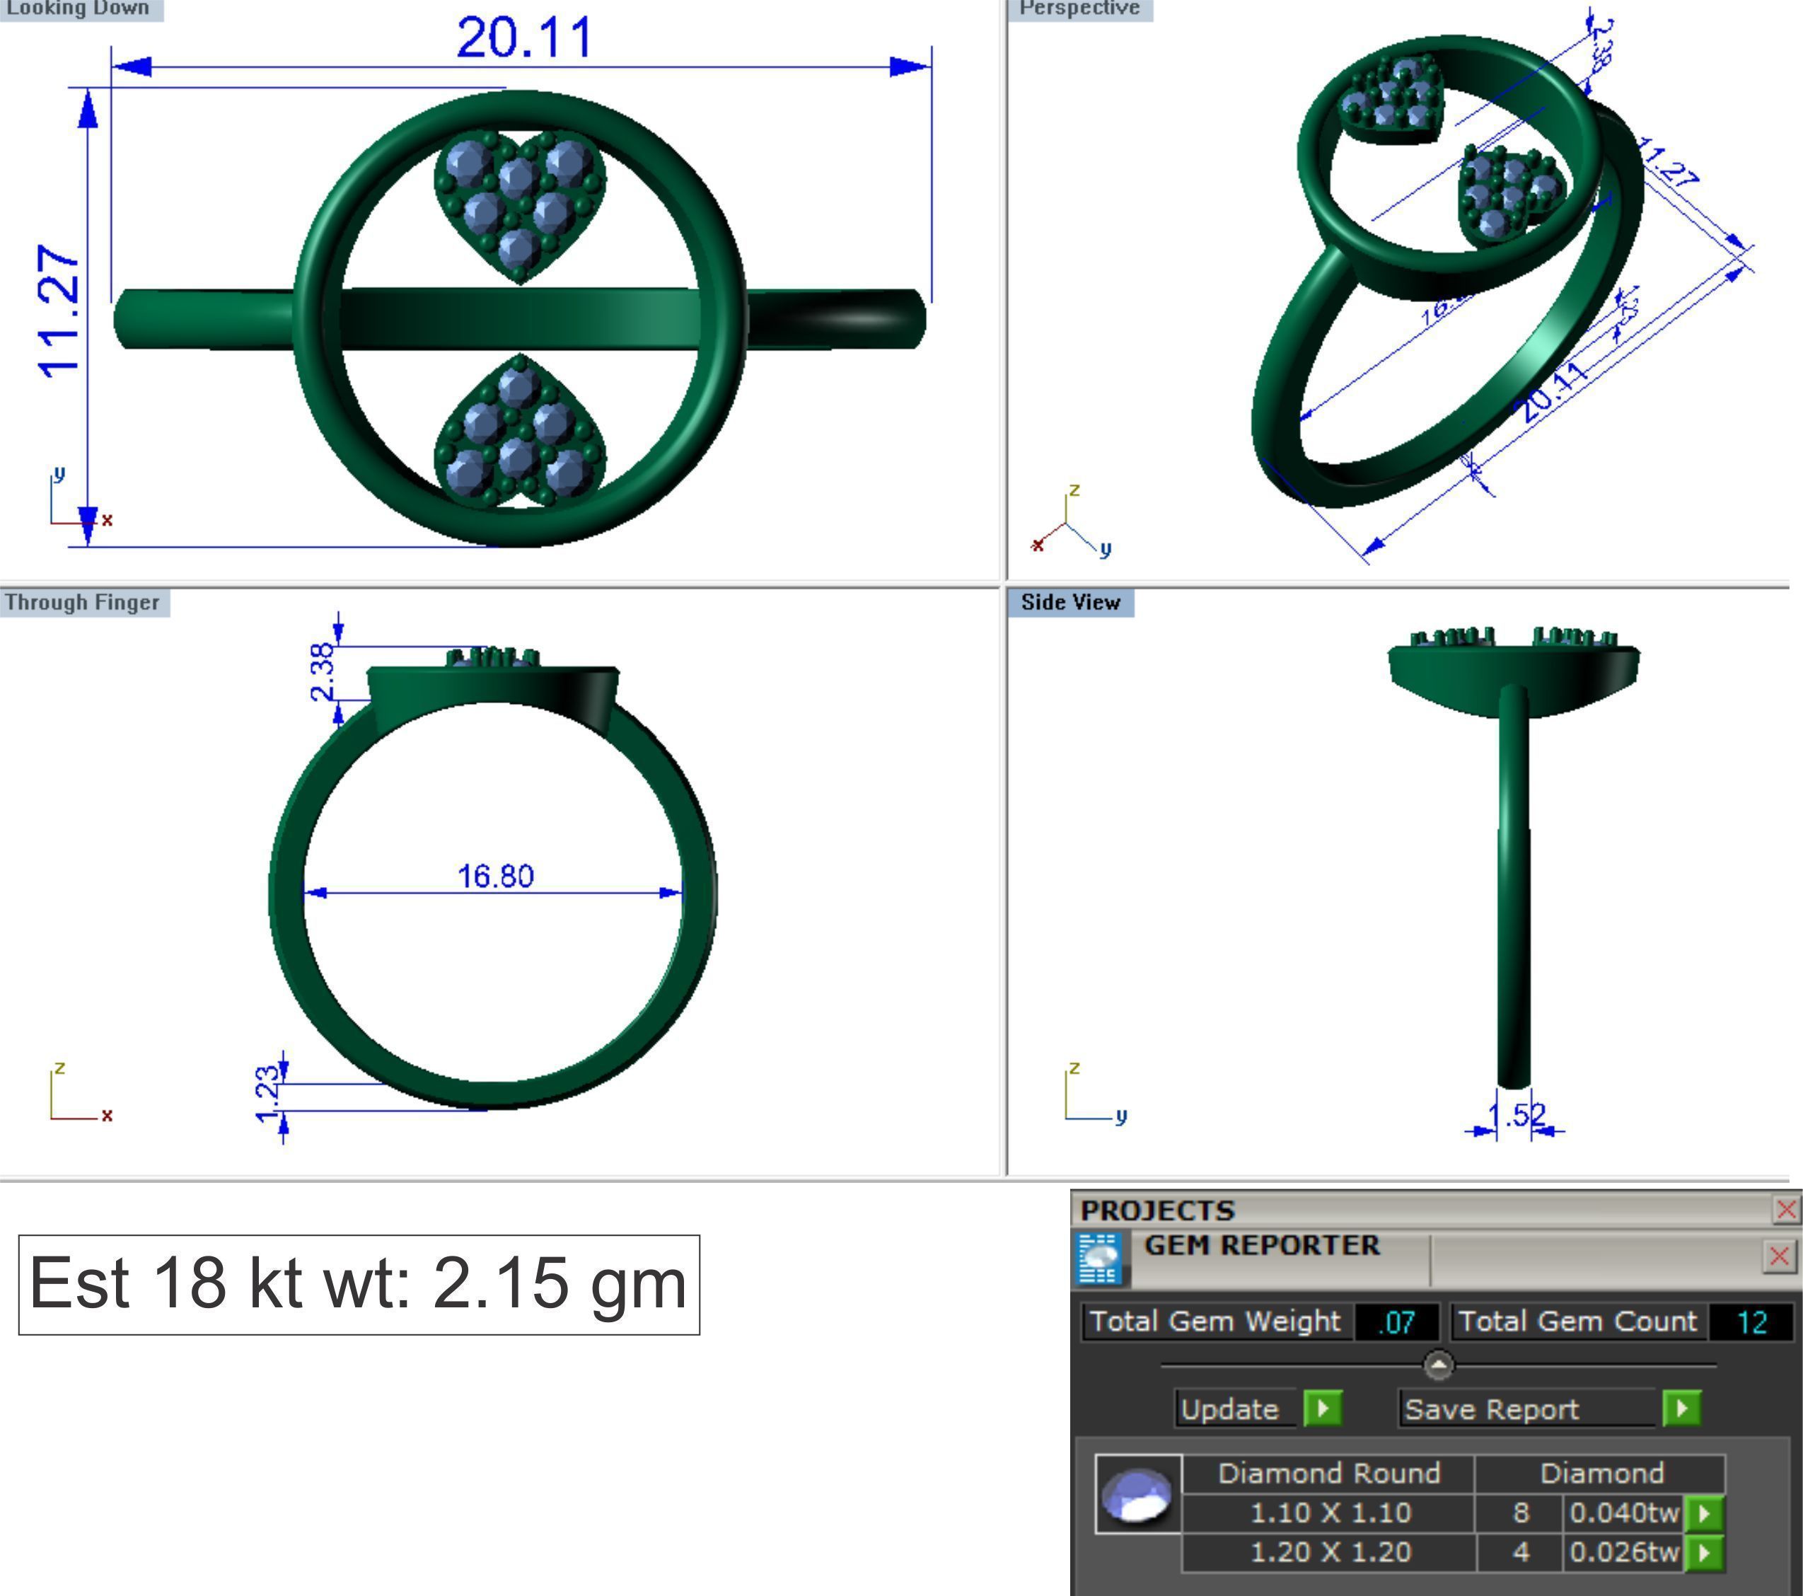Click the Projects panel title
Image resolution: width=1803 pixels, height=1596 pixels.
pyautogui.click(x=1157, y=1210)
